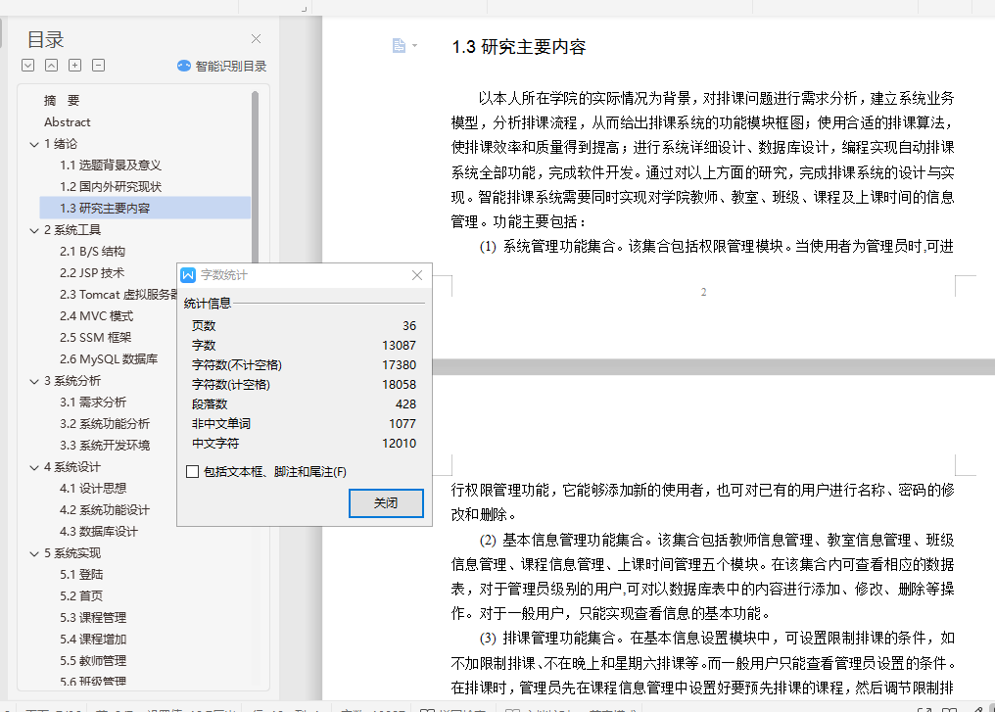995x712 pixels.
Task: Click page number 2 in footer
Action: point(703,292)
